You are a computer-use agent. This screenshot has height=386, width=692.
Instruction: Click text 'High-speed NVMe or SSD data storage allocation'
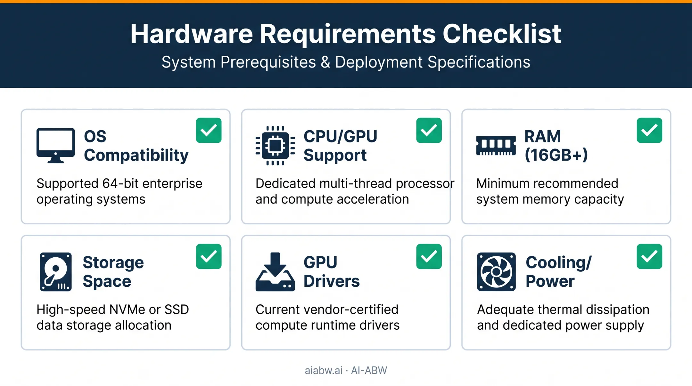click(113, 317)
